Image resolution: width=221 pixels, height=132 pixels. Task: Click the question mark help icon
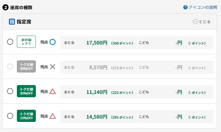click(185, 7)
